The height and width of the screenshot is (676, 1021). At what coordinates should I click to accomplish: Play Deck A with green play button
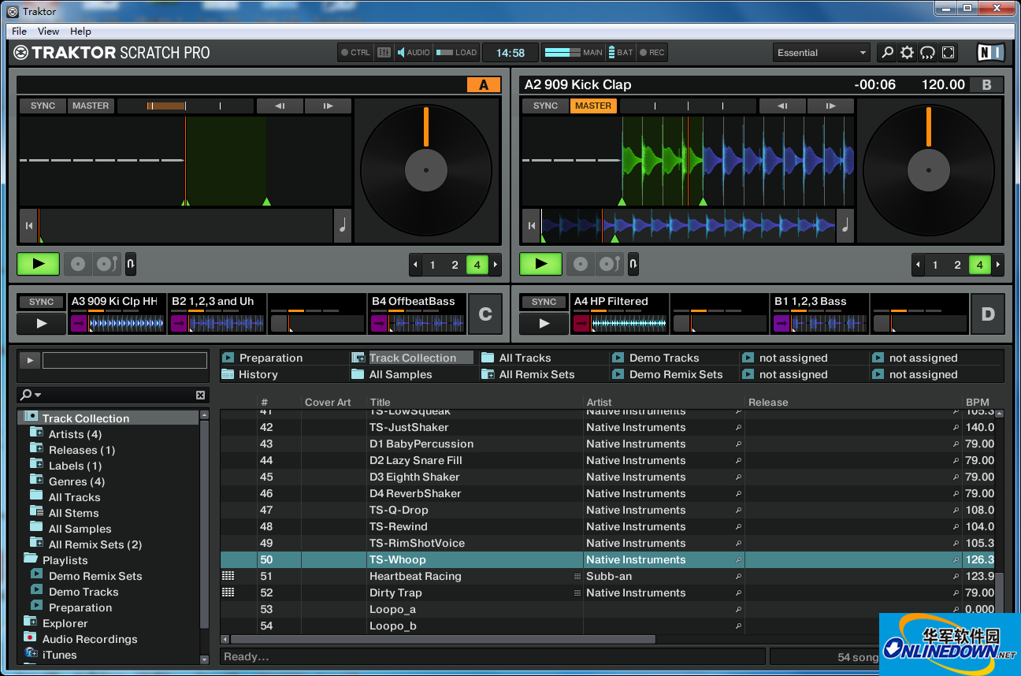39,264
